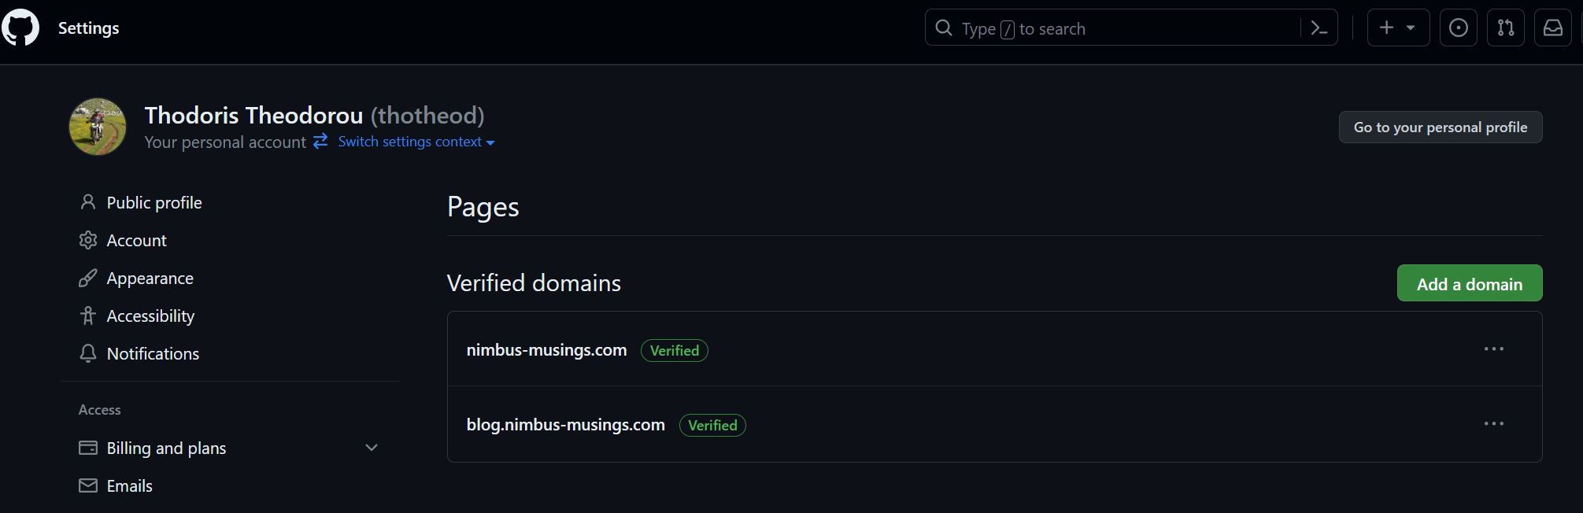Open the command palette icon
The image size is (1583, 513).
coord(1319,28)
